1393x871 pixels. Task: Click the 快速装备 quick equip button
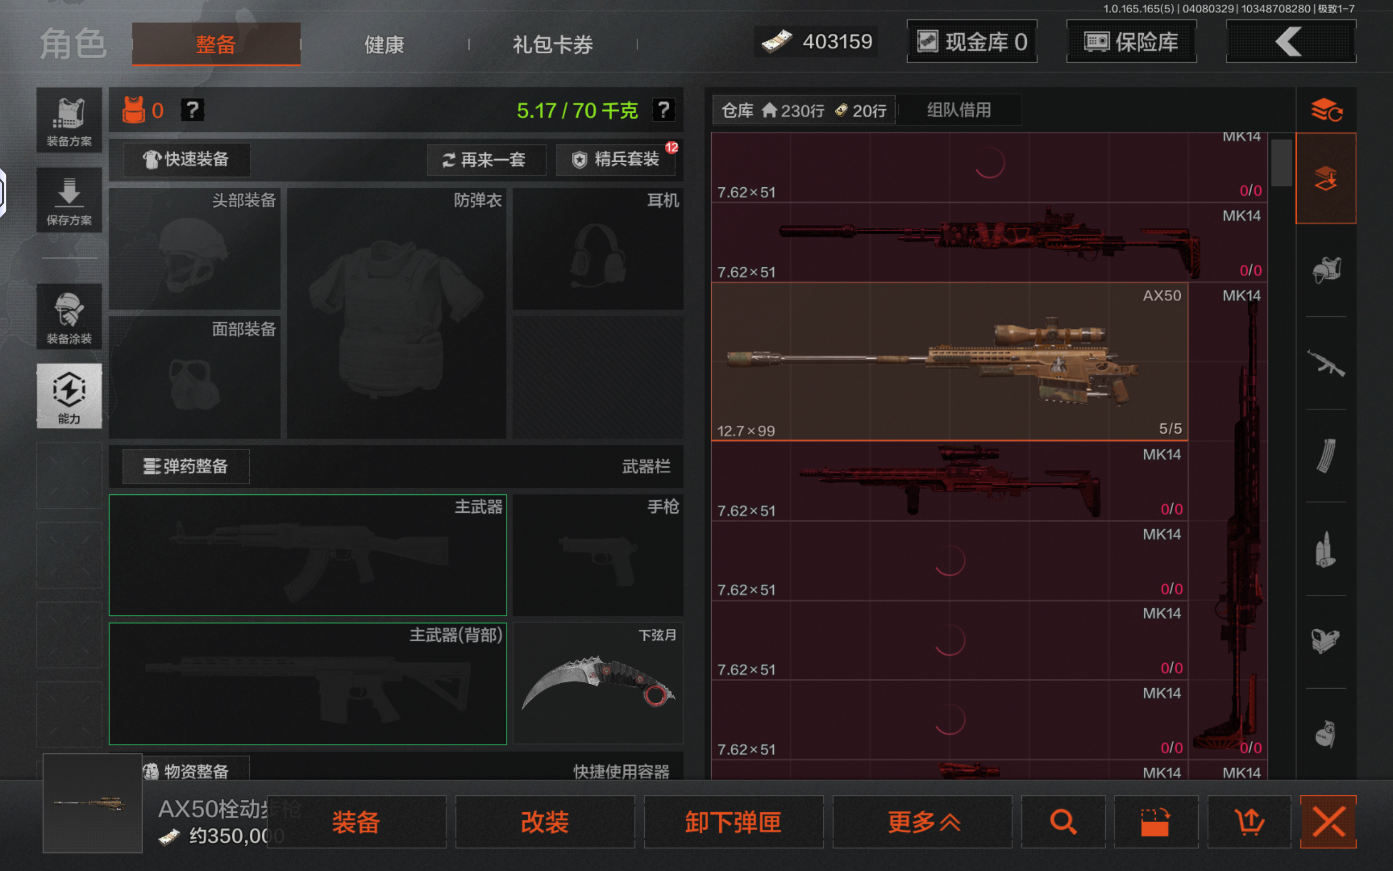coord(187,159)
